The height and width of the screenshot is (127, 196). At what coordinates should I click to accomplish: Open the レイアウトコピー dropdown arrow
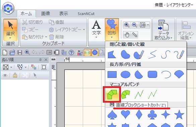[84, 29]
